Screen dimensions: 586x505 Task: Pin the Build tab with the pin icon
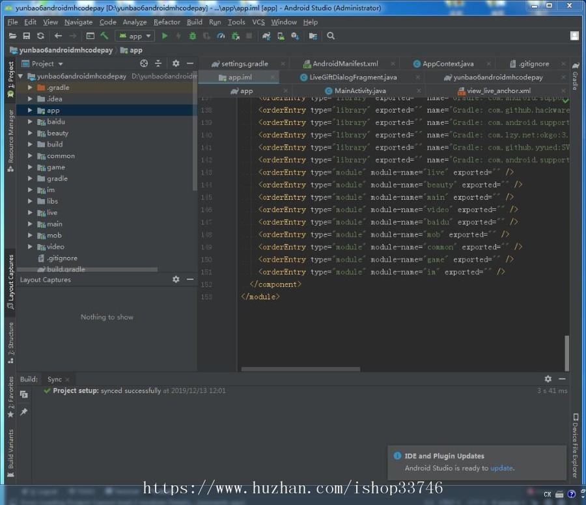pos(24,412)
